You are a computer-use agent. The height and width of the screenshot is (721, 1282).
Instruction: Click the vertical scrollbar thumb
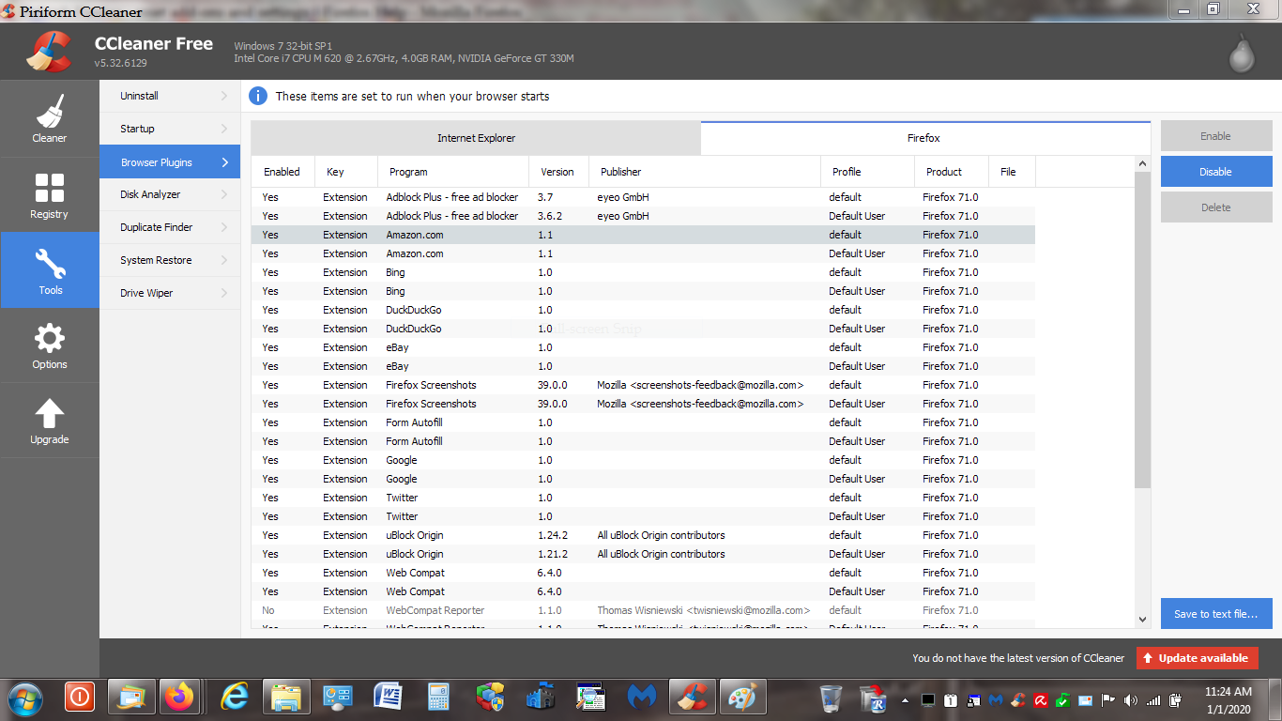click(x=1142, y=330)
